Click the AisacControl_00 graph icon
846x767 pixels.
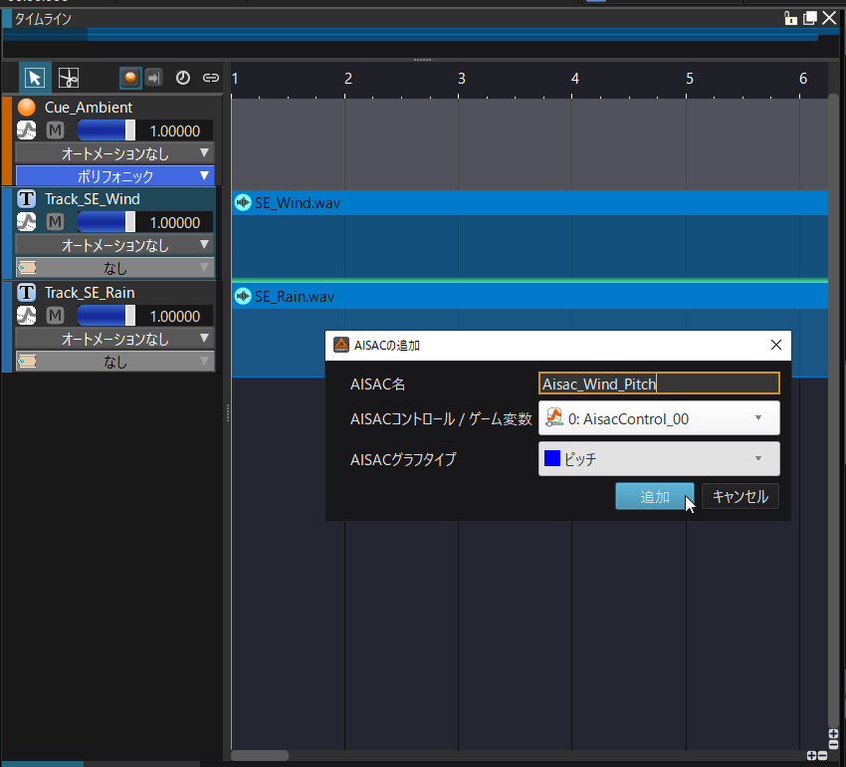(554, 417)
